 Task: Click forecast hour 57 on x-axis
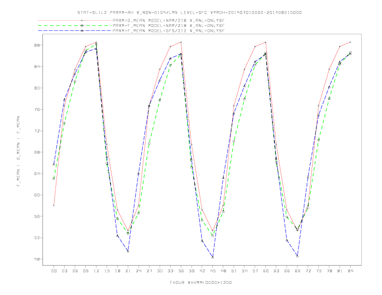point(255,271)
